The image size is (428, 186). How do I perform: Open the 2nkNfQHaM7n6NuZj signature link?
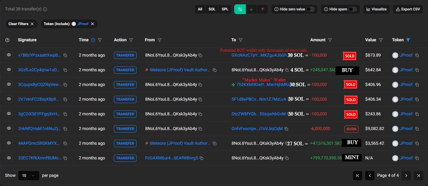coord(39,129)
